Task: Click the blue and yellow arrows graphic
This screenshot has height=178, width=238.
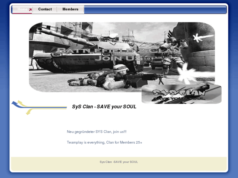Action: [39, 107]
